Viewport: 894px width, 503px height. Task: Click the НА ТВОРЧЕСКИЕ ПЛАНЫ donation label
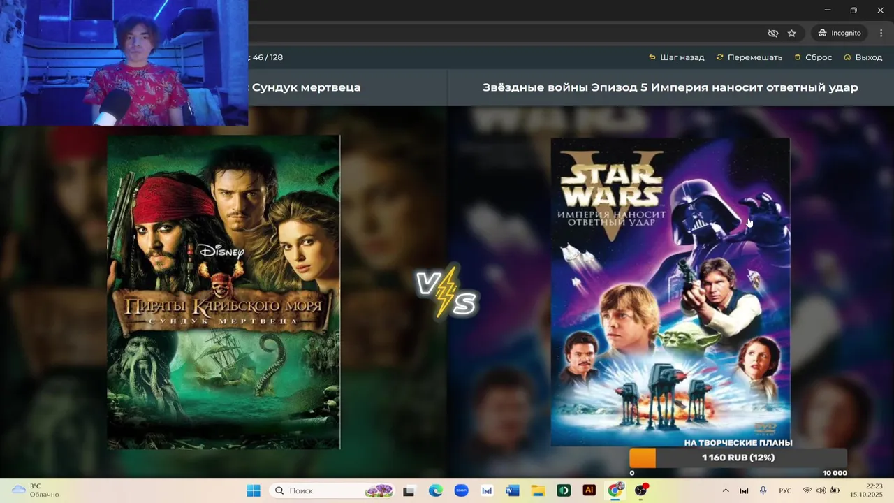(x=738, y=443)
